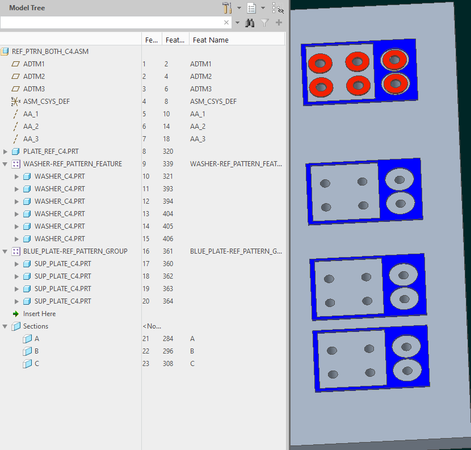Open the filter funnel icon
The height and width of the screenshot is (450, 471).
(x=264, y=23)
